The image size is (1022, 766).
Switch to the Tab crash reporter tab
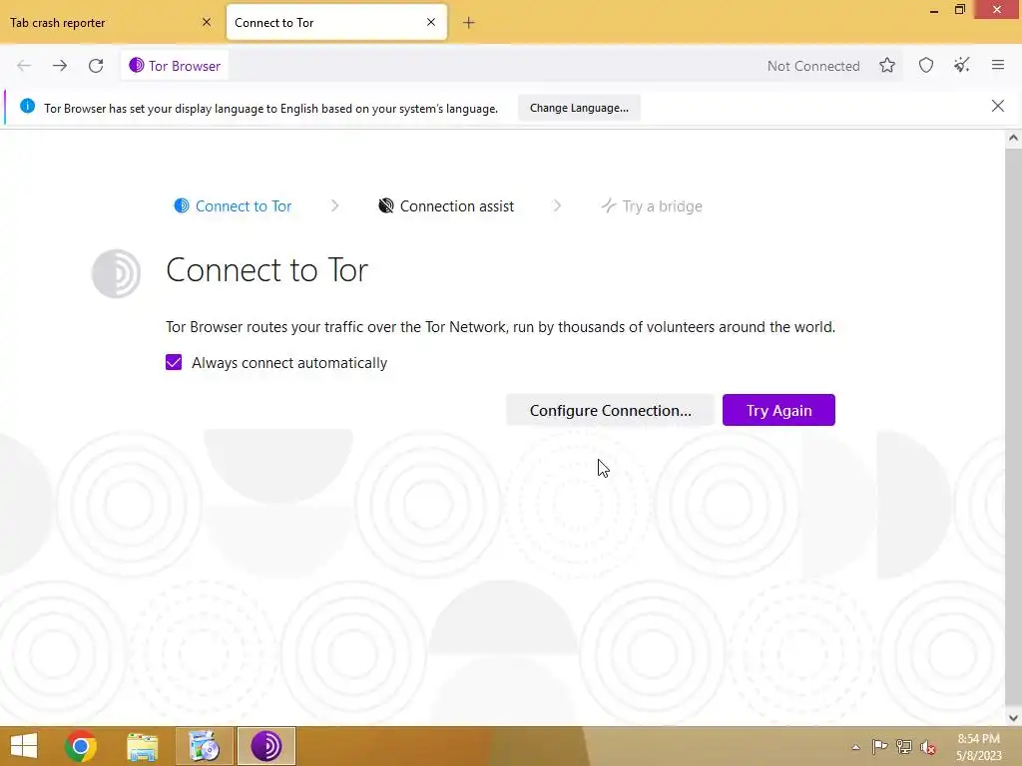111,22
